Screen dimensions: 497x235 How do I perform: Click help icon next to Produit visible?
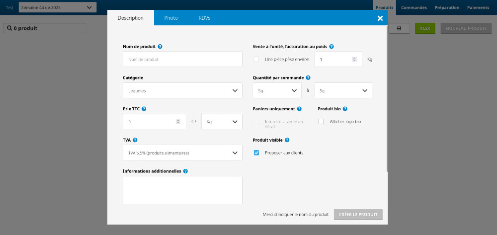coord(287,140)
